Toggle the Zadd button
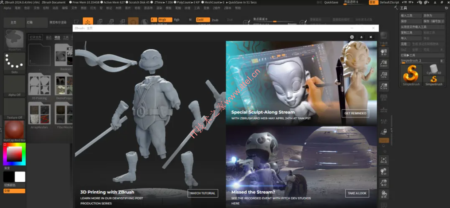Screen dimensions: 450x208 coord(203,20)
